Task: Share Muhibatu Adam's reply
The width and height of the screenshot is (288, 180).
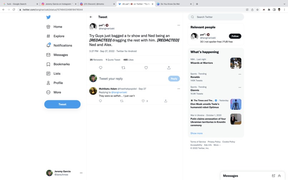Action: click(x=166, y=101)
